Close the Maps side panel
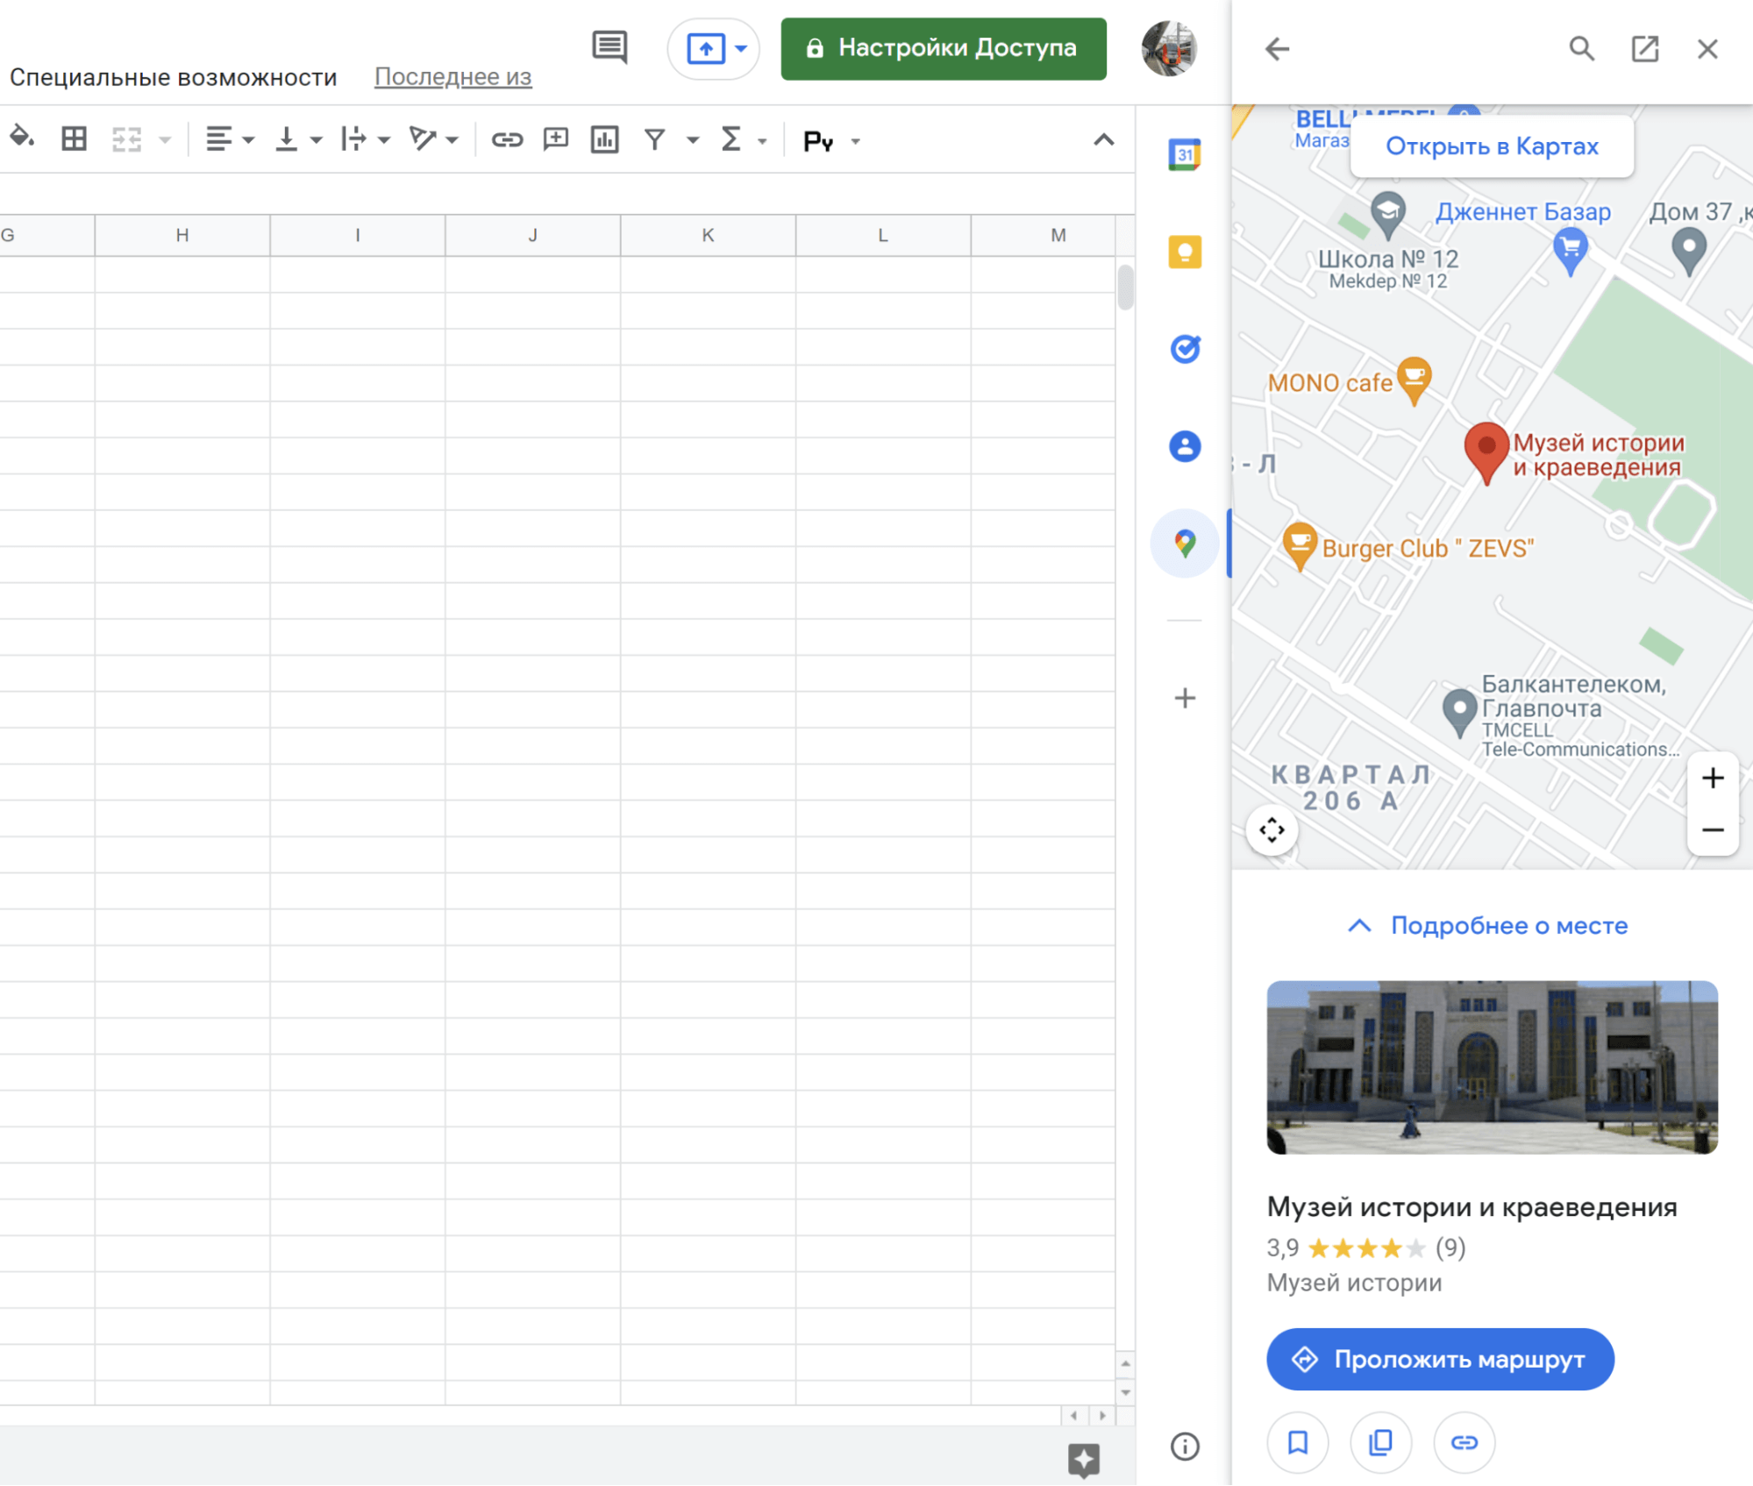The height and width of the screenshot is (1486, 1753). [1707, 48]
